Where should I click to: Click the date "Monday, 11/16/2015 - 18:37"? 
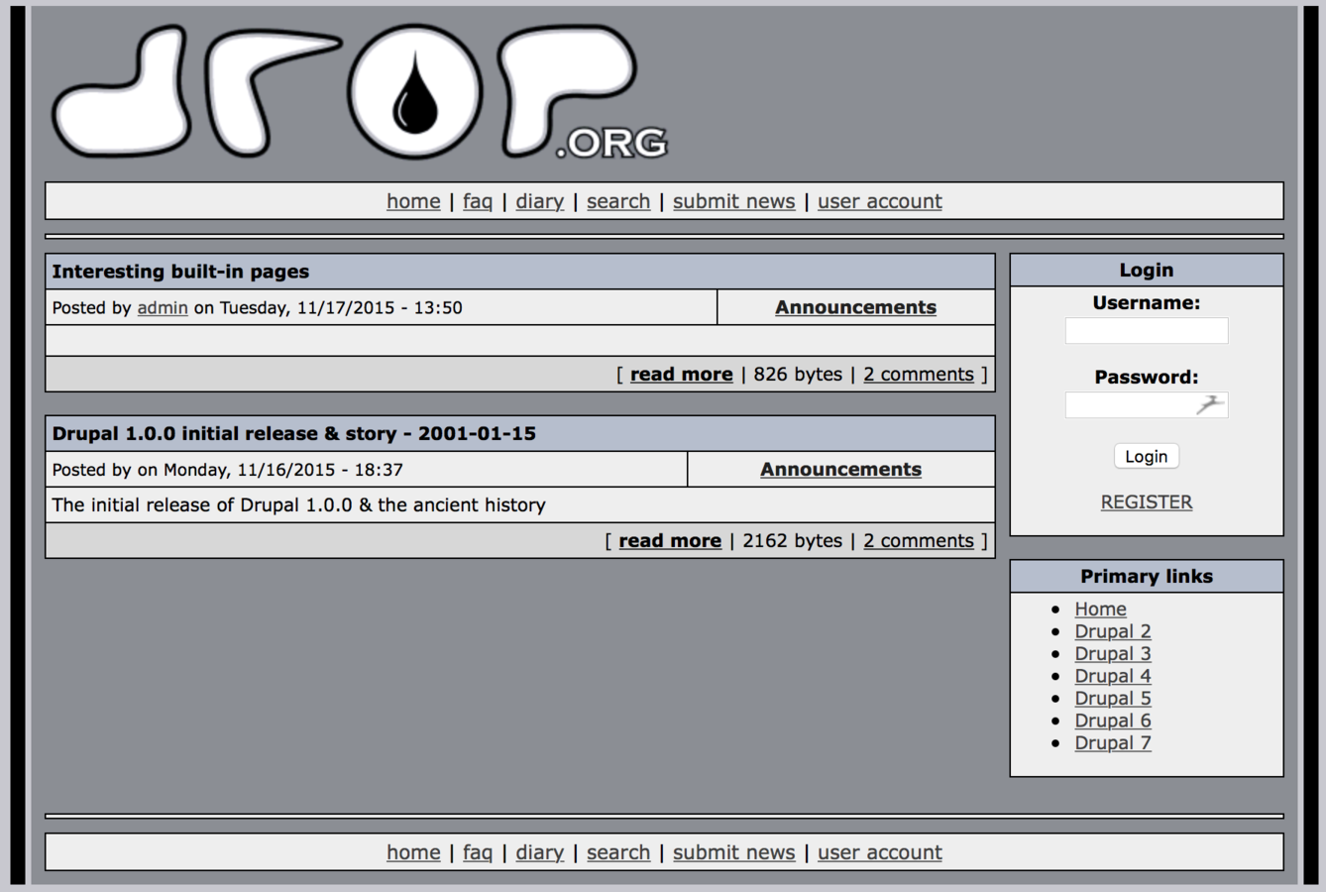click(283, 469)
